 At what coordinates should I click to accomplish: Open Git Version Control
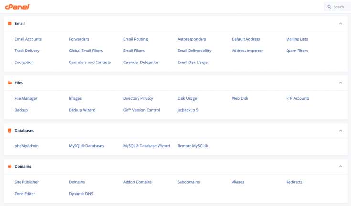(x=141, y=110)
